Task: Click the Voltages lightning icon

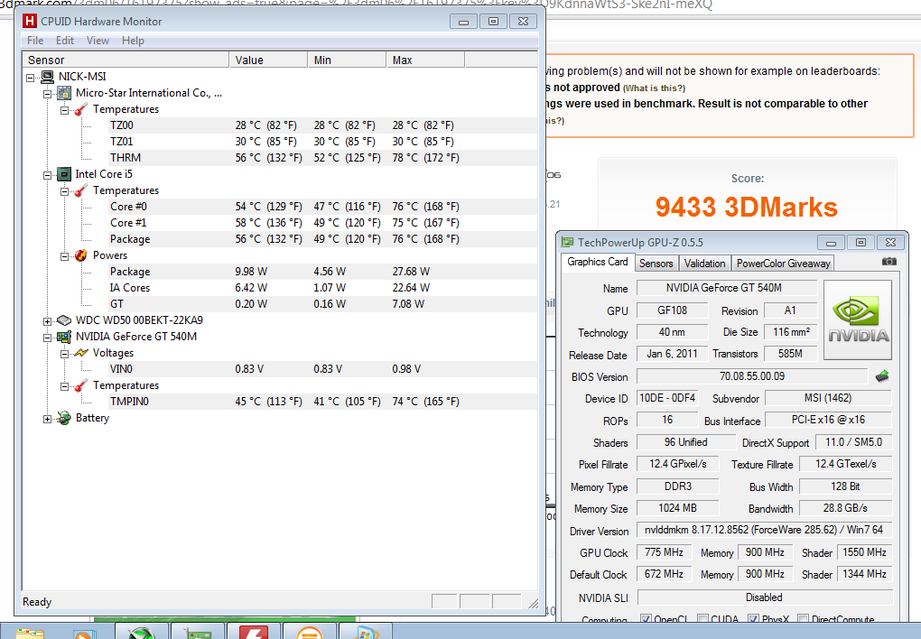Action: (x=81, y=353)
